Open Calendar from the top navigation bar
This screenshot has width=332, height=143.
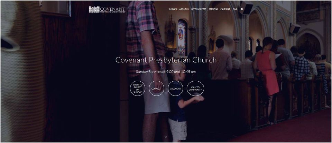(x=225, y=9)
